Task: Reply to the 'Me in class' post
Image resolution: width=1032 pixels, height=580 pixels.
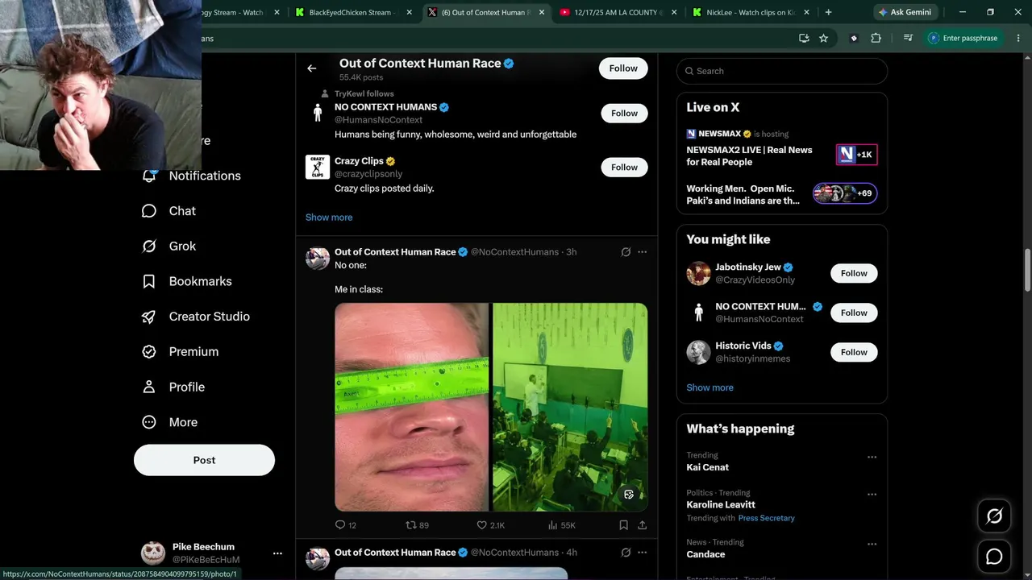Action: coord(345,525)
